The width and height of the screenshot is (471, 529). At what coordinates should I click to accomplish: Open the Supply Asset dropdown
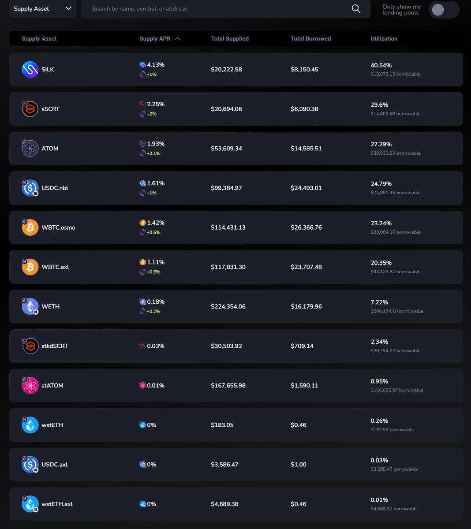43,9
